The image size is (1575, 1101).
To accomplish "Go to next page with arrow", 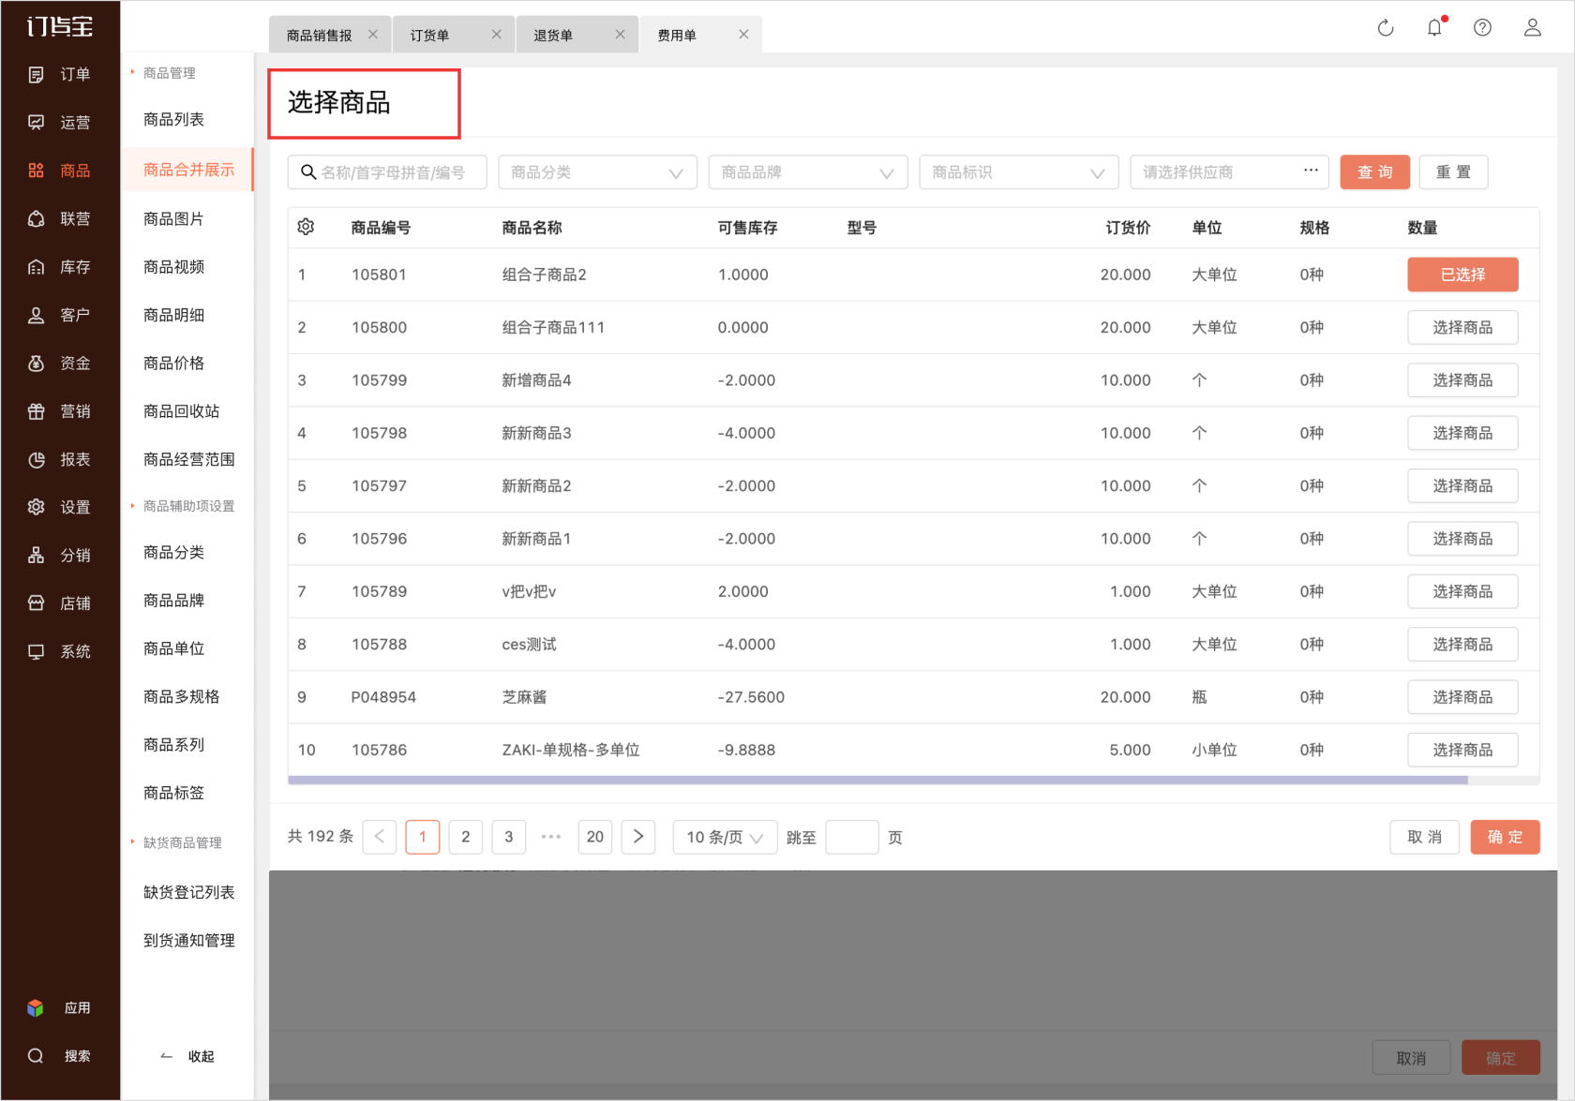I will pos(638,837).
